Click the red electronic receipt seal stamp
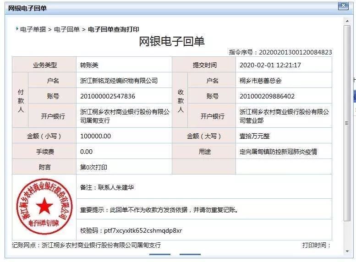356x262 pixels. pos(44,207)
